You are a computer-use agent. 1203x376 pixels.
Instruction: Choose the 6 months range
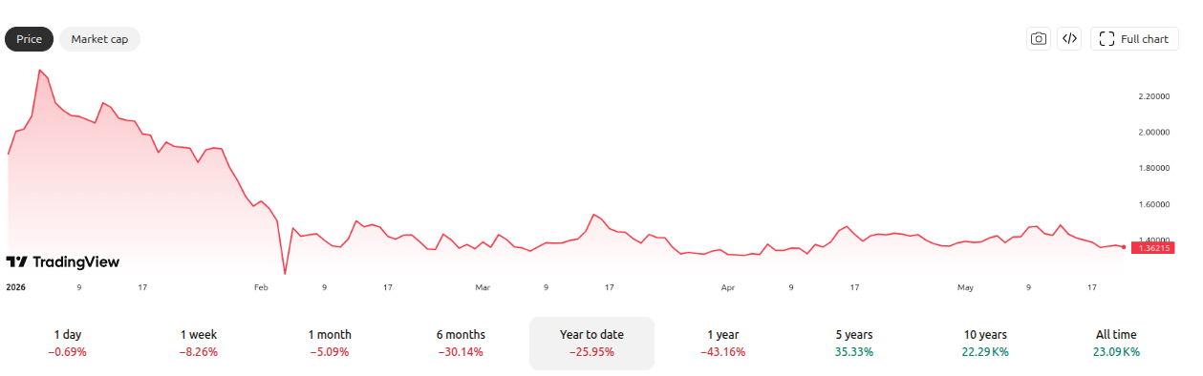[461, 343]
